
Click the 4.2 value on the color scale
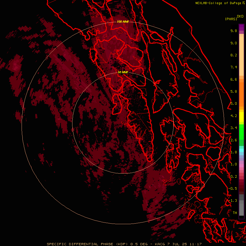point(234,116)
